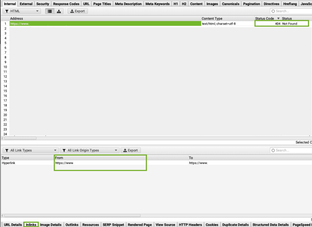Viewport: 312px width, 227px height.
Task: Export the top crawl results
Action: click(78, 11)
